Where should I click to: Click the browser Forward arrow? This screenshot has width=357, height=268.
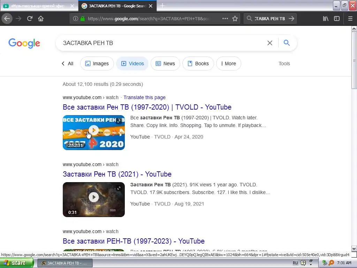(18, 18)
